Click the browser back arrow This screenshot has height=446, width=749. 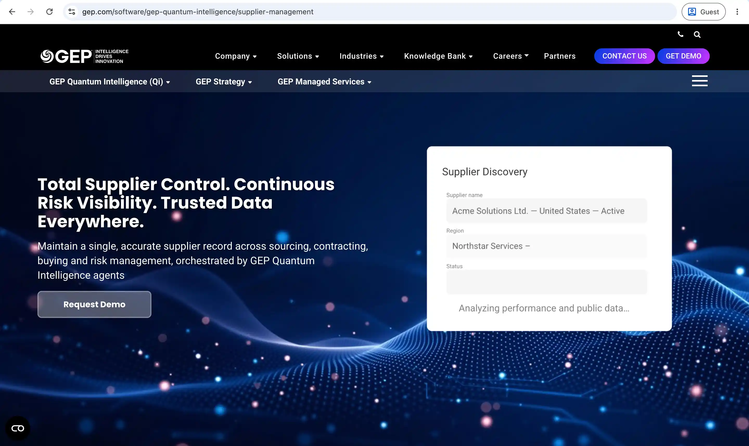point(12,12)
